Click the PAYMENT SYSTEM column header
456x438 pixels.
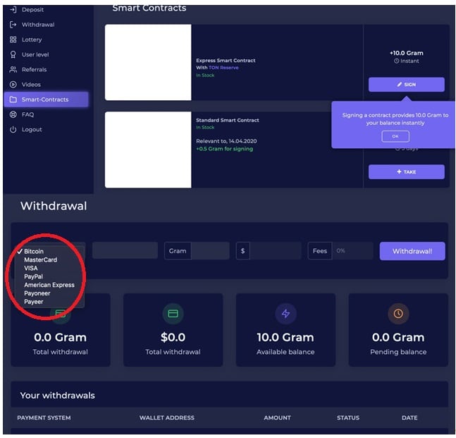44,418
